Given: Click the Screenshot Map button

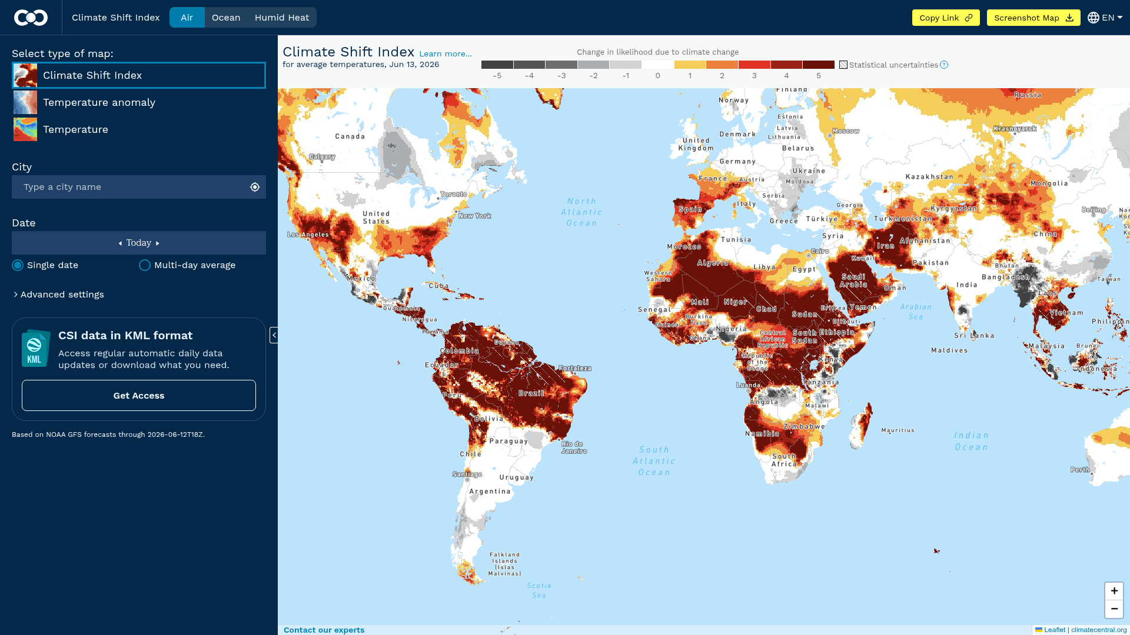Looking at the screenshot, I should click(1033, 18).
